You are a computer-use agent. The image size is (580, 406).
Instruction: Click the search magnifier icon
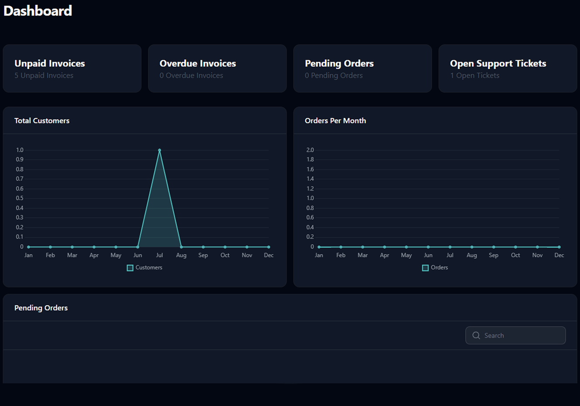point(476,335)
